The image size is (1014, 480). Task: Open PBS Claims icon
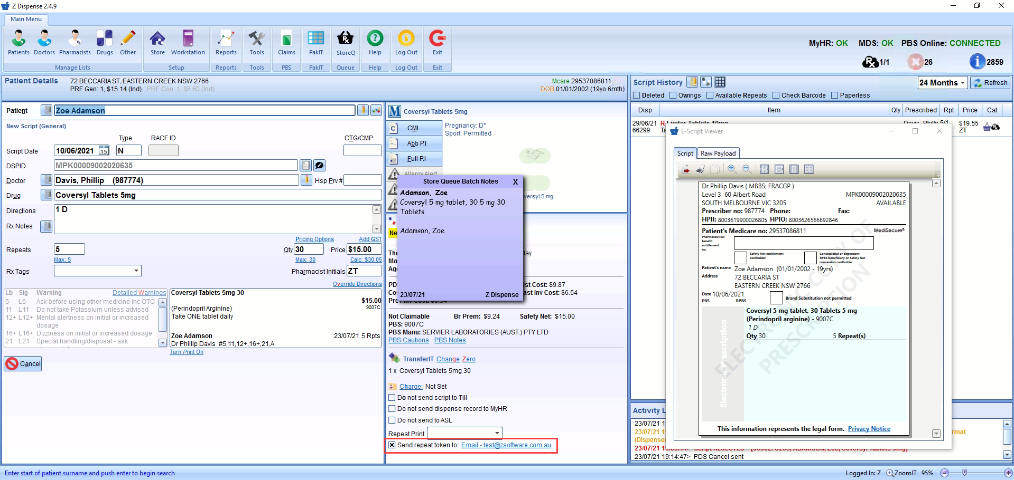286,42
